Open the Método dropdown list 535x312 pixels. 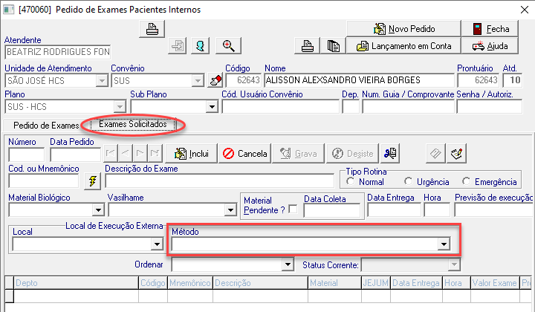tap(444, 244)
